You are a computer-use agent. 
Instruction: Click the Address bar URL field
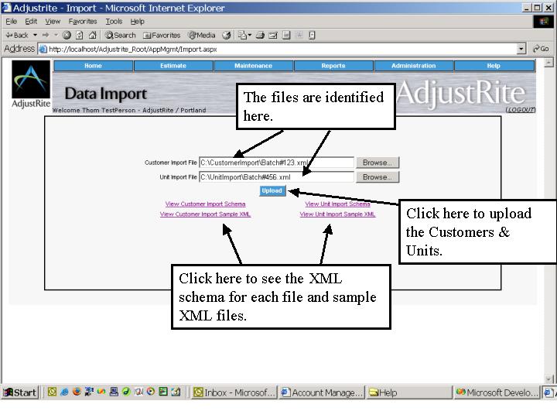pos(278,49)
